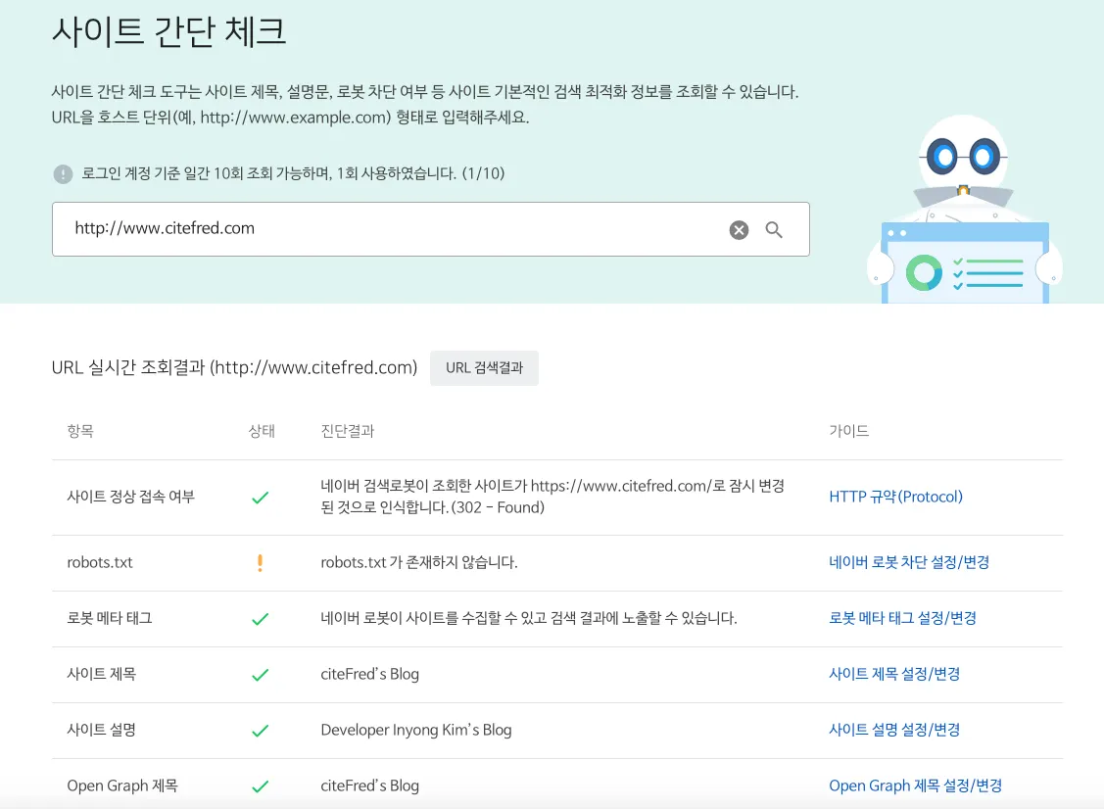Screen dimensions: 1104x809
Task: Open the 사이트 설명 설정/변경 link
Action: (x=894, y=730)
